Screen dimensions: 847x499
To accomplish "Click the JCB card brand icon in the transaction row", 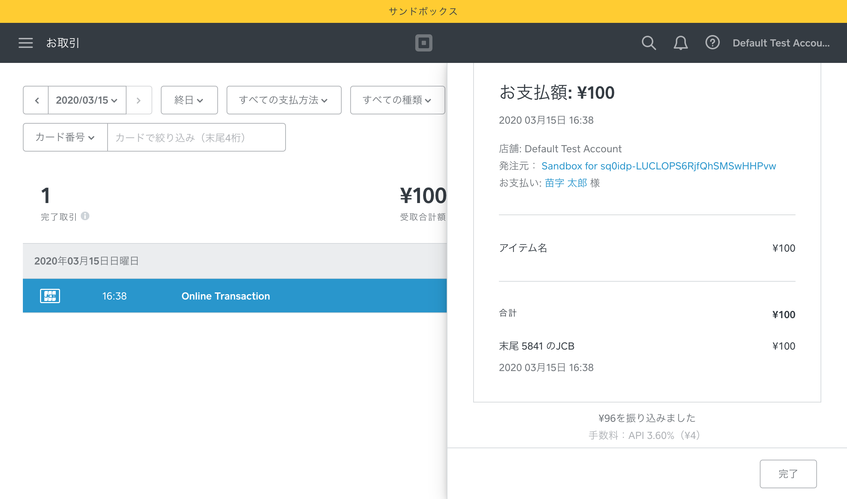I will 50,296.
